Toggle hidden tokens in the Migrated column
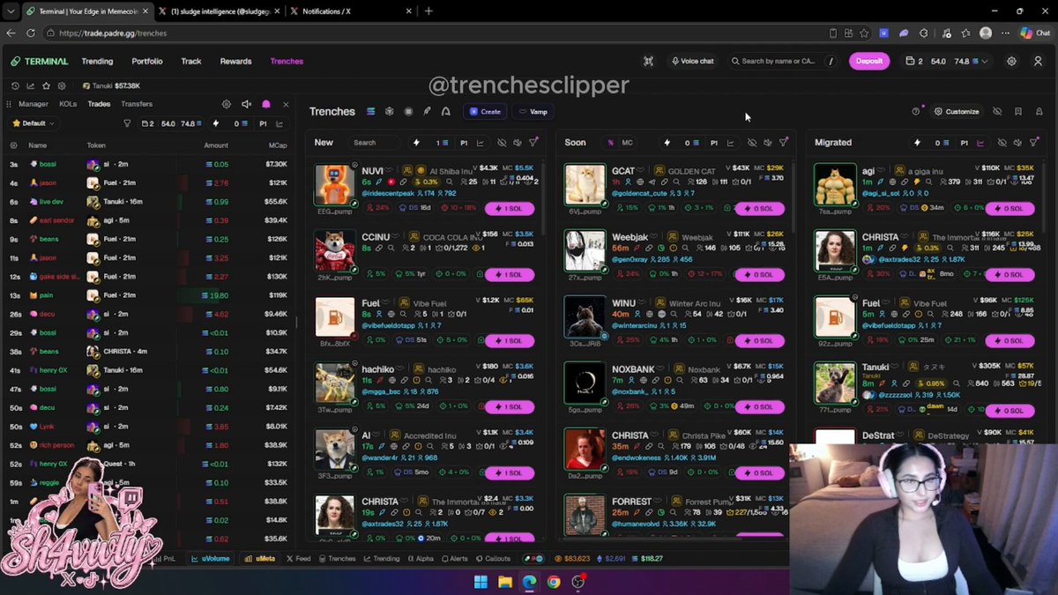1058x595 pixels. 1002,142
